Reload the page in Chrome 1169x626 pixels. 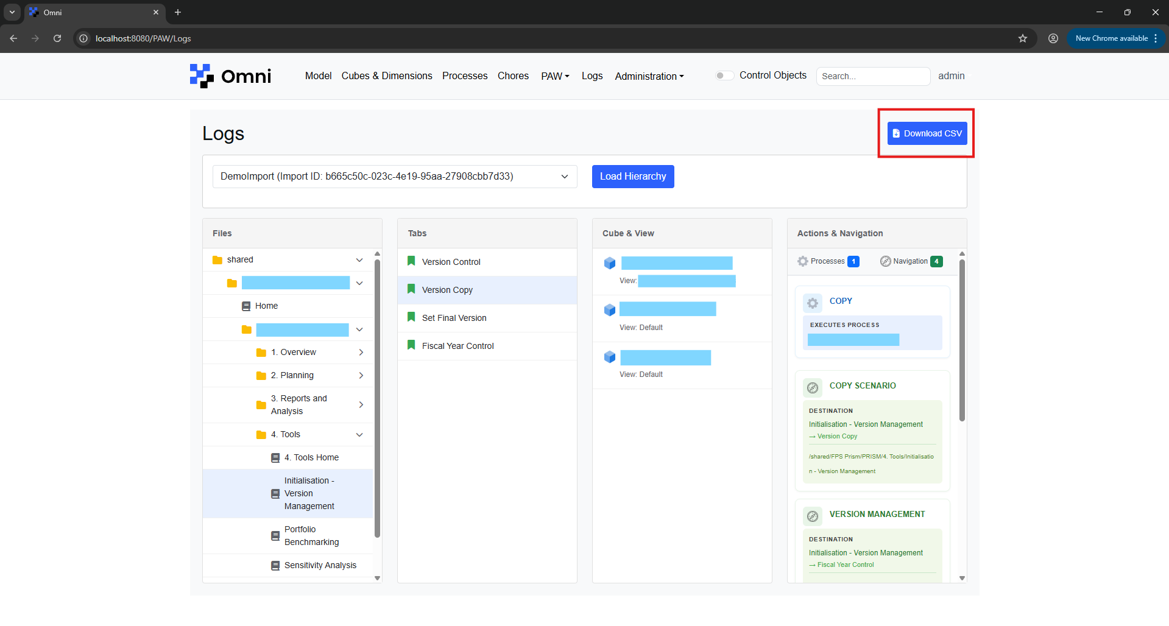pos(57,38)
